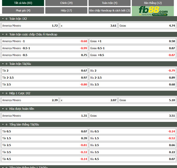Choose Xỉu 2-2.5 at 0.89
177x168 pixels.
tap(132, 78)
